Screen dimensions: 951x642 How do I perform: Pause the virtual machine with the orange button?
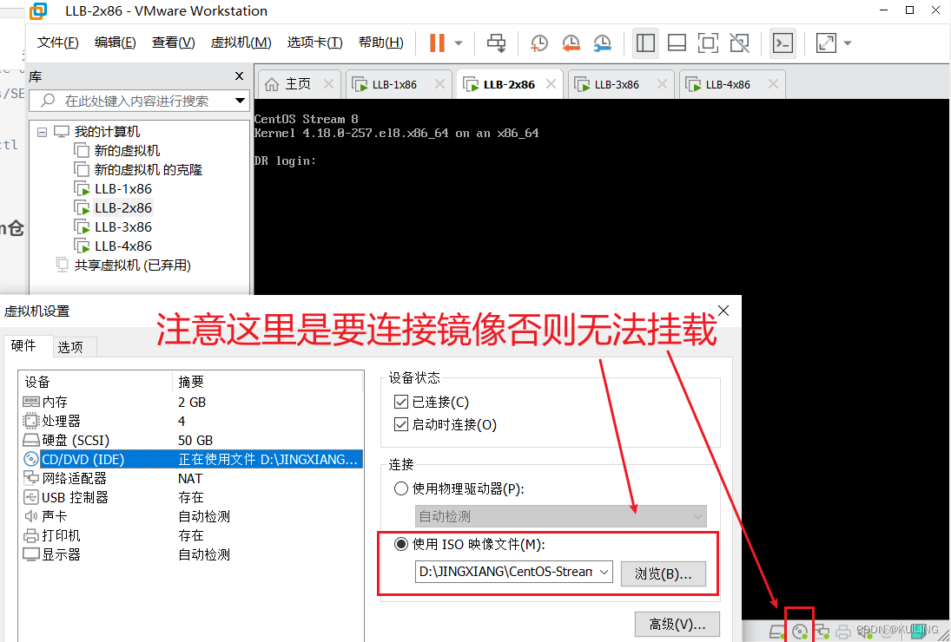tap(437, 43)
